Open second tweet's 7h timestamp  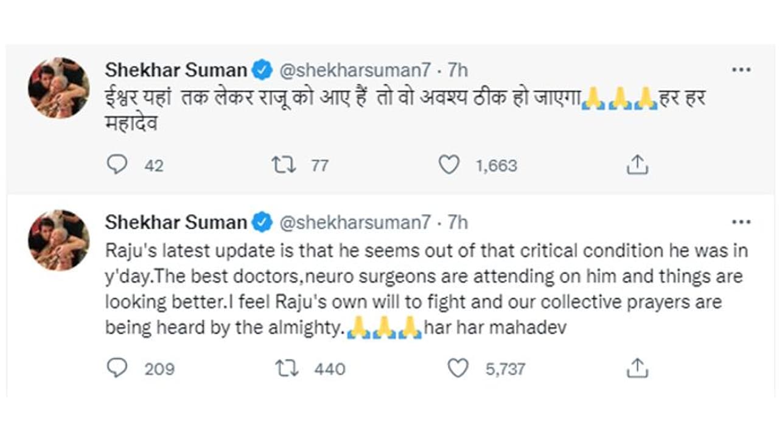pos(458,223)
